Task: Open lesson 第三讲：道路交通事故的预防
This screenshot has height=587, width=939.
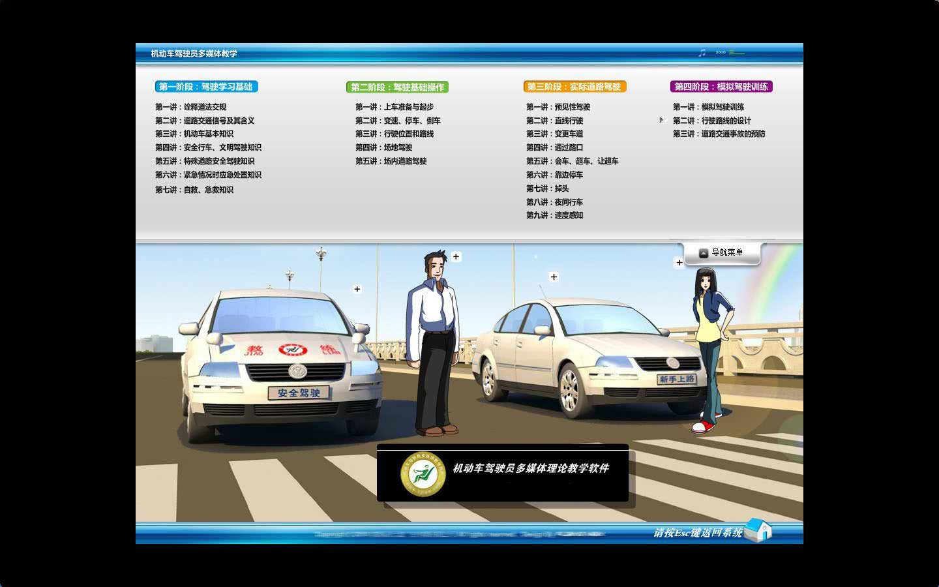Action: (x=719, y=134)
